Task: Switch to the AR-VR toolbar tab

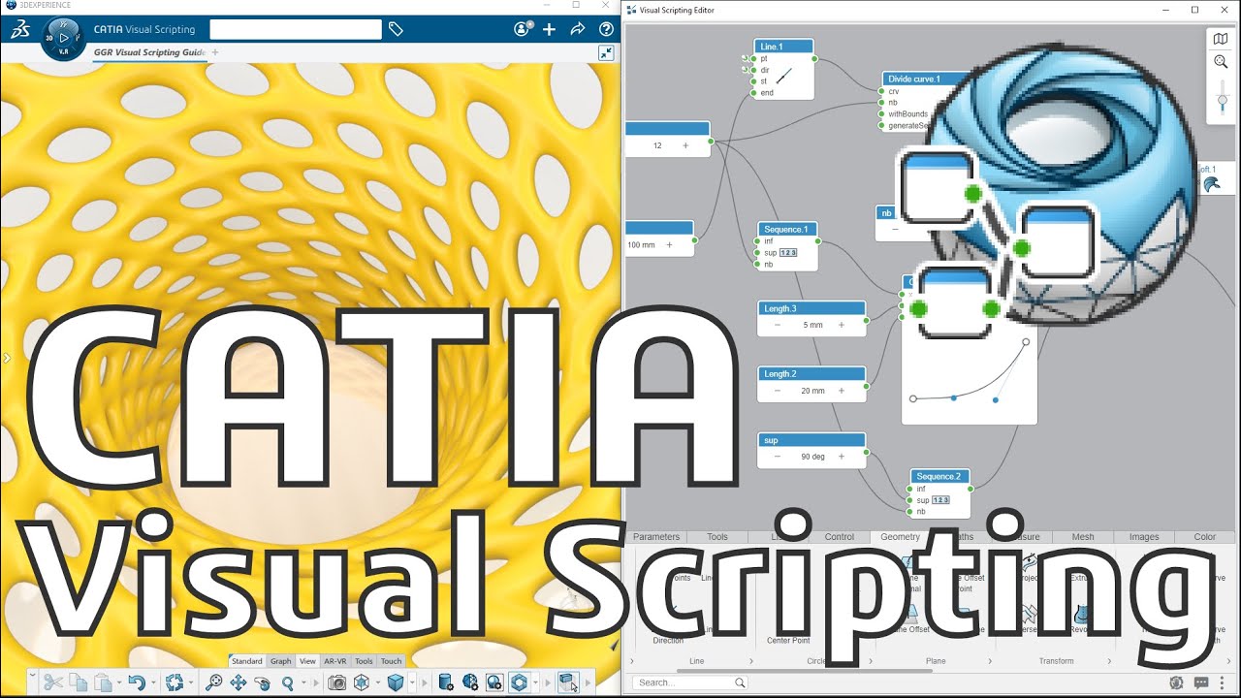Action: 335,661
